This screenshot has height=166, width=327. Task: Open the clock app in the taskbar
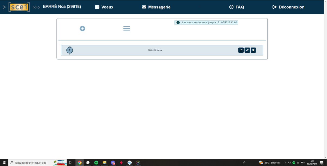tap(88, 162)
